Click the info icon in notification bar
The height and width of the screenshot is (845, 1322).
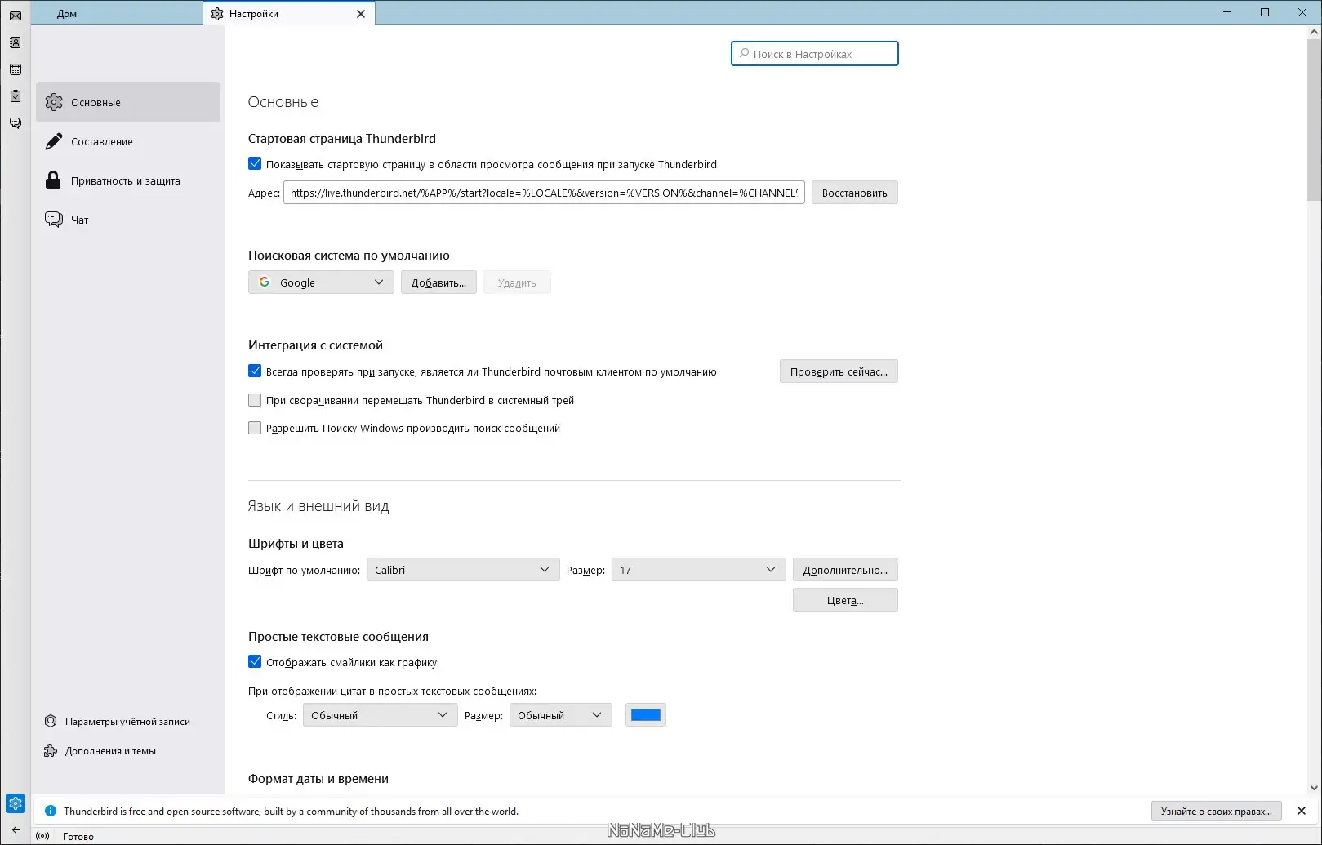click(50, 811)
